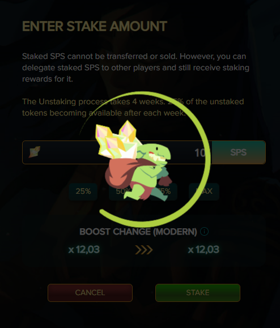Screen dimensions: 280x328
Task: Select the 50% stake amount option
Action: click(x=123, y=191)
